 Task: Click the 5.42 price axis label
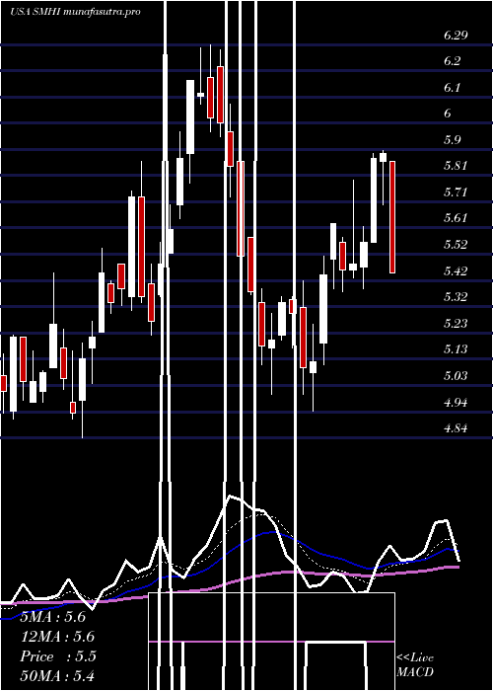[456, 270]
